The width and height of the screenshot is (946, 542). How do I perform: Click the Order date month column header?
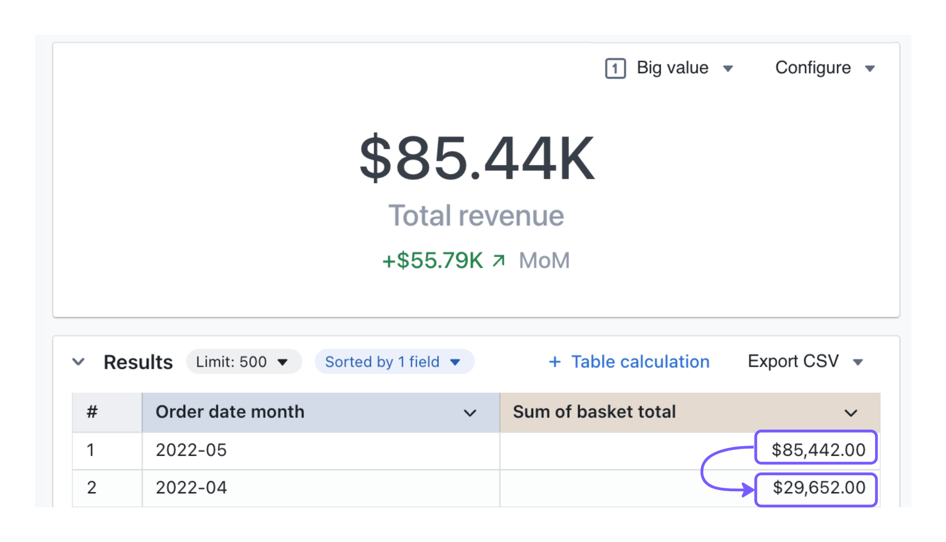(x=230, y=412)
